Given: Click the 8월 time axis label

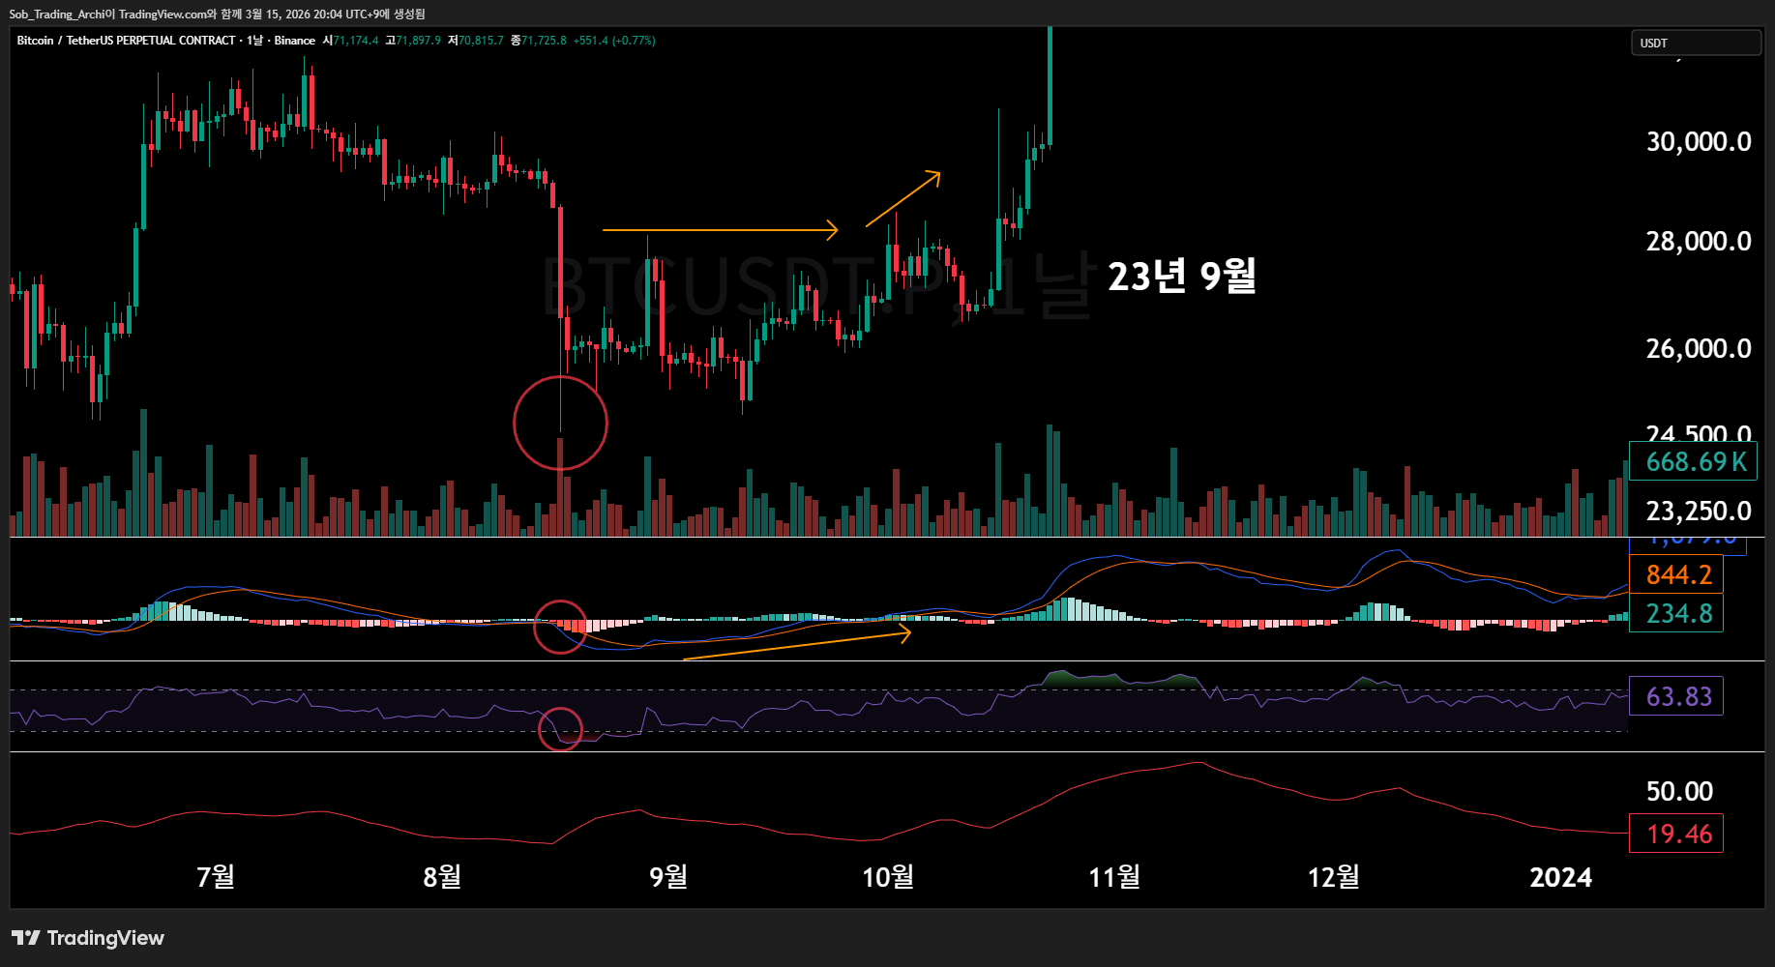Looking at the screenshot, I should pyautogui.click(x=442, y=877).
